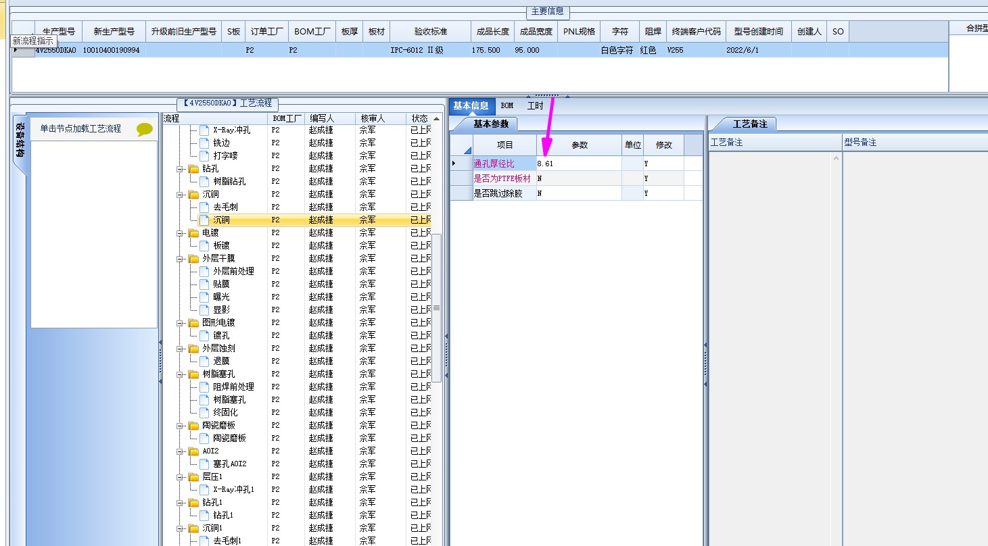Click the document icon beside 退膜

click(204, 361)
